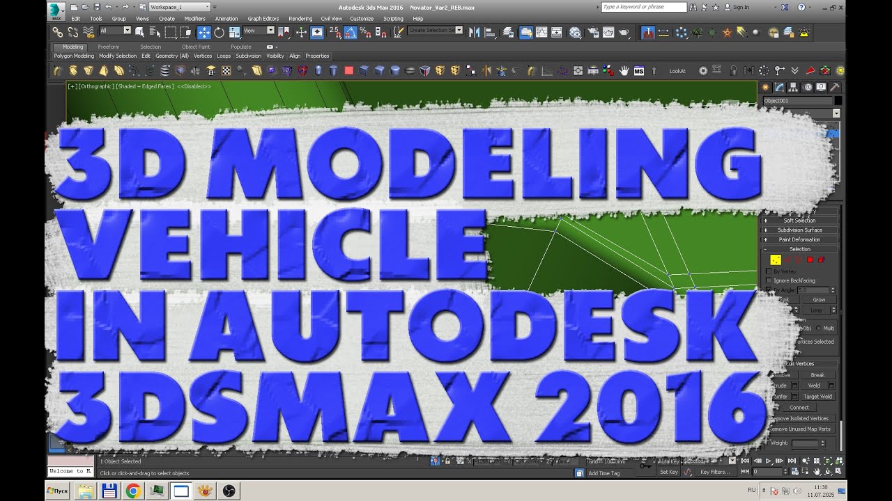Click the Object001 name field
This screenshot has width=892, height=501.
coord(797,101)
